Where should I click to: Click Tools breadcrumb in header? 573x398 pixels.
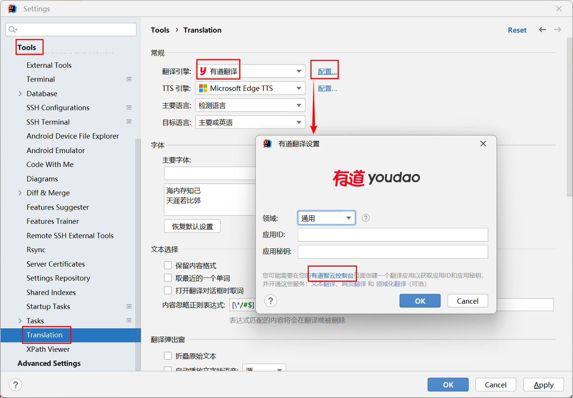pyautogui.click(x=160, y=30)
